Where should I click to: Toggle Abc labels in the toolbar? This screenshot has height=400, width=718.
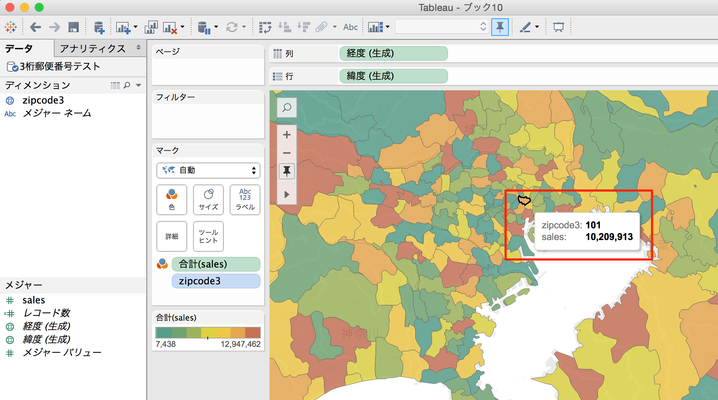pos(350,27)
